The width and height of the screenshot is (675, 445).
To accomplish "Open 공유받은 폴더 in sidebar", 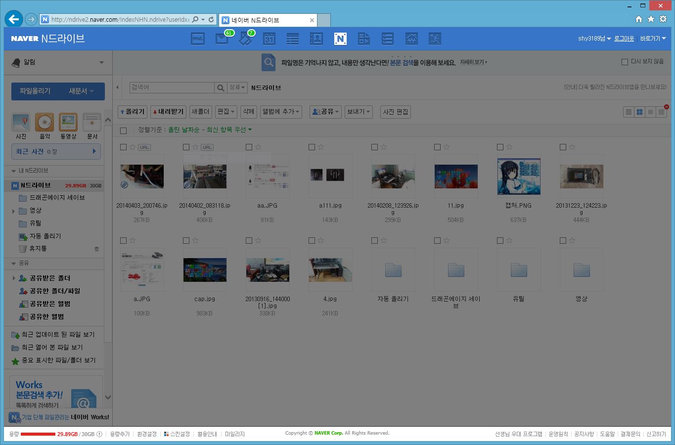I will coord(50,278).
